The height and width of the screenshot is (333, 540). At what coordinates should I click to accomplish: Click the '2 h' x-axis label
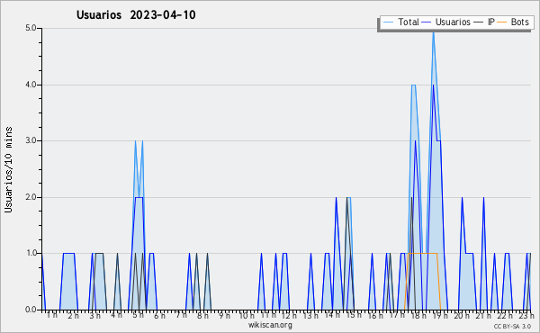[74, 315]
